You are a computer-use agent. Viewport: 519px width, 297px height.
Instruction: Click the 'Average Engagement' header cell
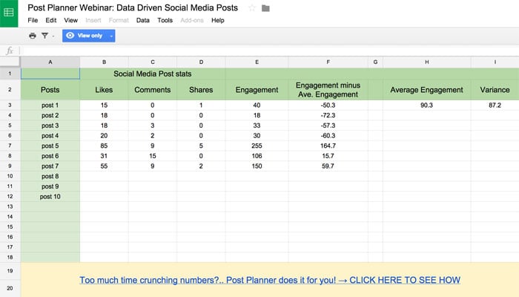pos(427,90)
